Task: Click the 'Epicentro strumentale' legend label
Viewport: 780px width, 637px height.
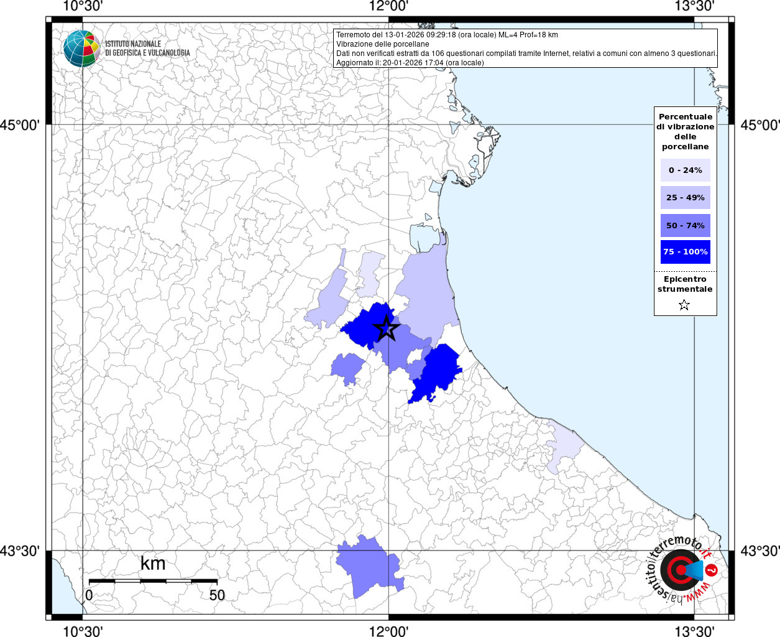Action: click(x=685, y=284)
